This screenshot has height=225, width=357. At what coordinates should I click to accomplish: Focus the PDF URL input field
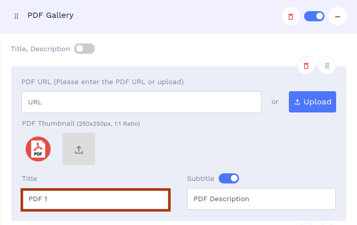pyautogui.click(x=141, y=102)
